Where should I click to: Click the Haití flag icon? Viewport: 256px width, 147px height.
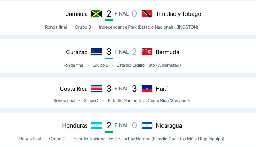(x=147, y=89)
